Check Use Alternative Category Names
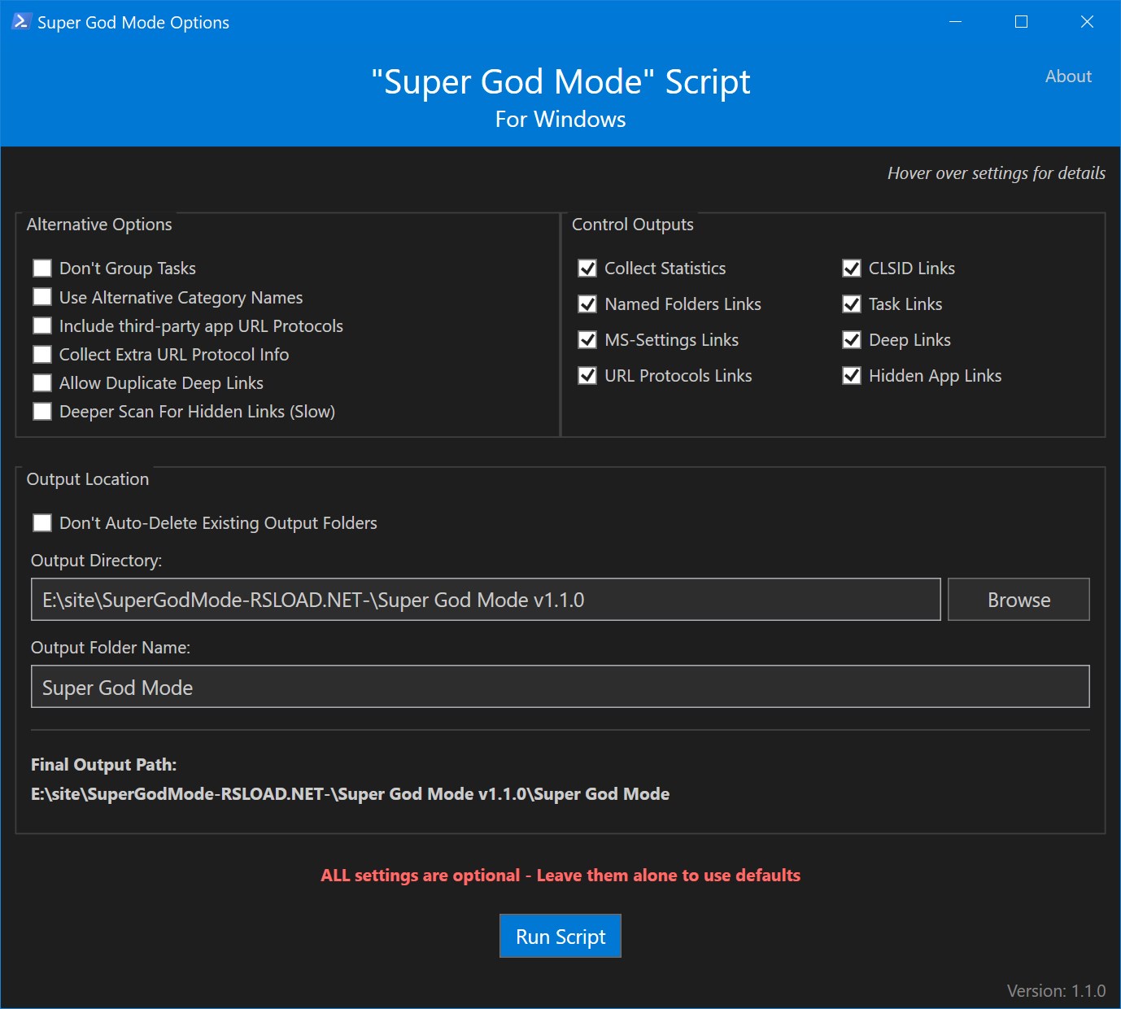 [x=42, y=297]
